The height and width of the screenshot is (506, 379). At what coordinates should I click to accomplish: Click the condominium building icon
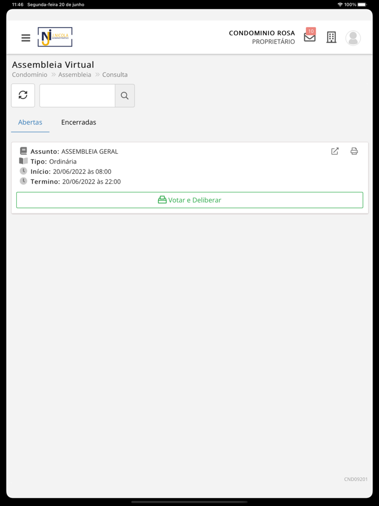[331, 37]
